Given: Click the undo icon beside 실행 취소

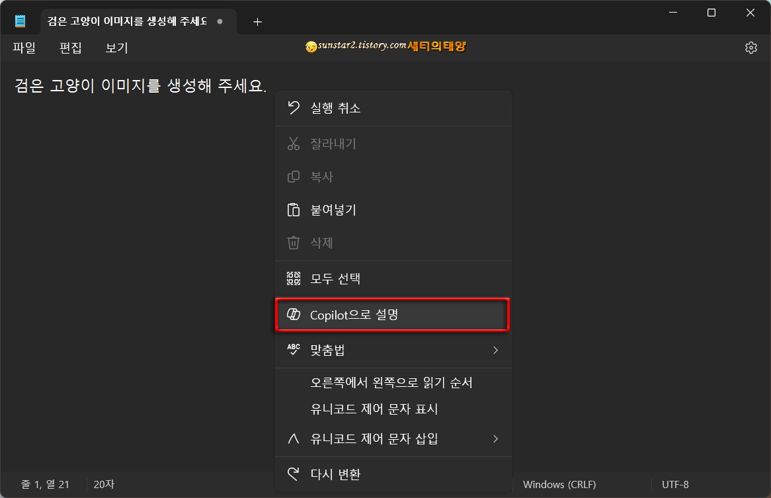Looking at the screenshot, I should click(293, 108).
